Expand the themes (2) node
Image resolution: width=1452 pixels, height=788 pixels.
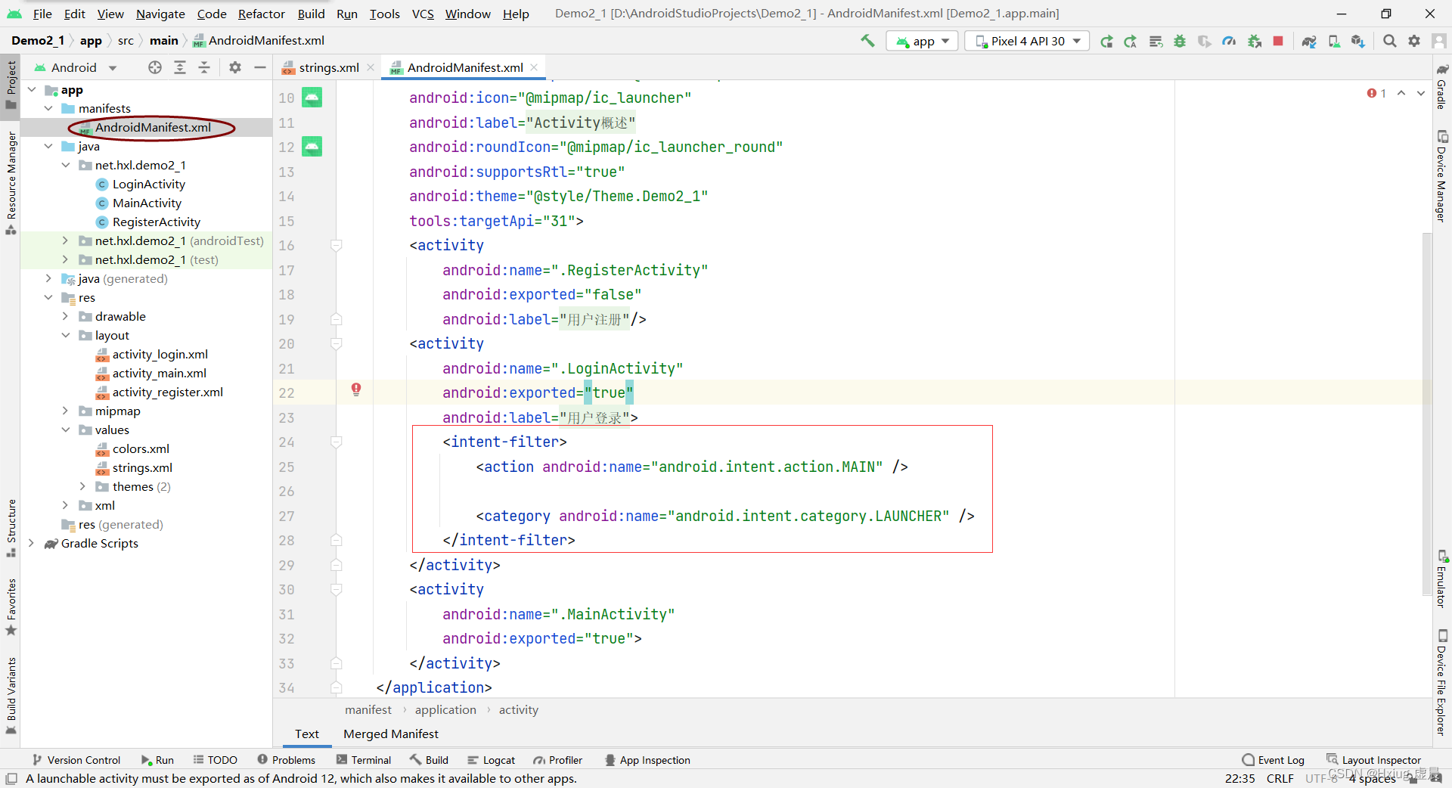click(82, 486)
